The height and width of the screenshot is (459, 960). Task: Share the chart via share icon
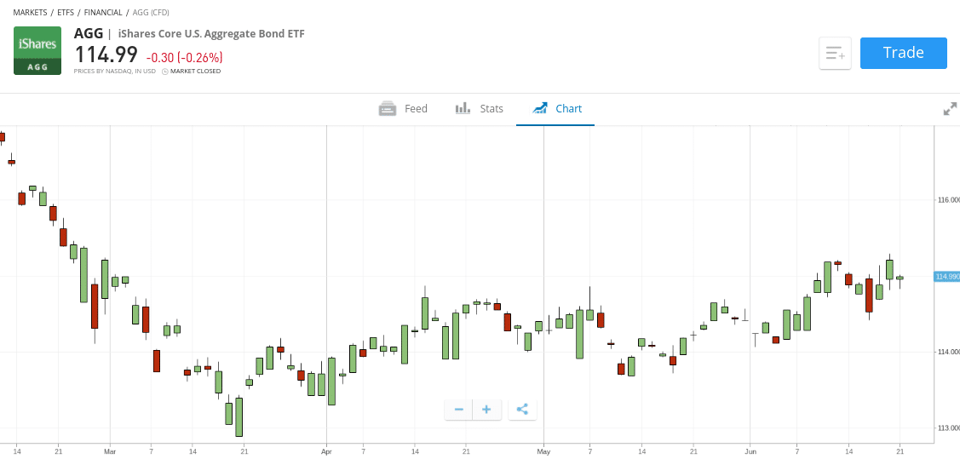pyautogui.click(x=522, y=410)
